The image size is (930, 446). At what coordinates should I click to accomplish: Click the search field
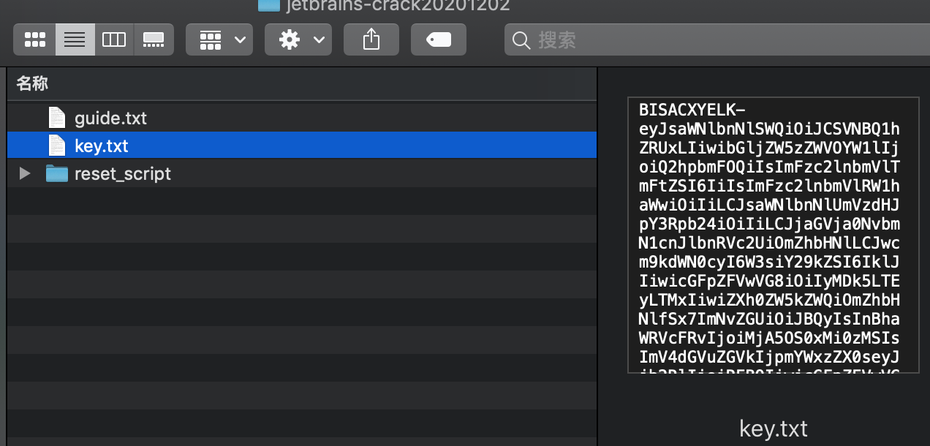(x=717, y=39)
